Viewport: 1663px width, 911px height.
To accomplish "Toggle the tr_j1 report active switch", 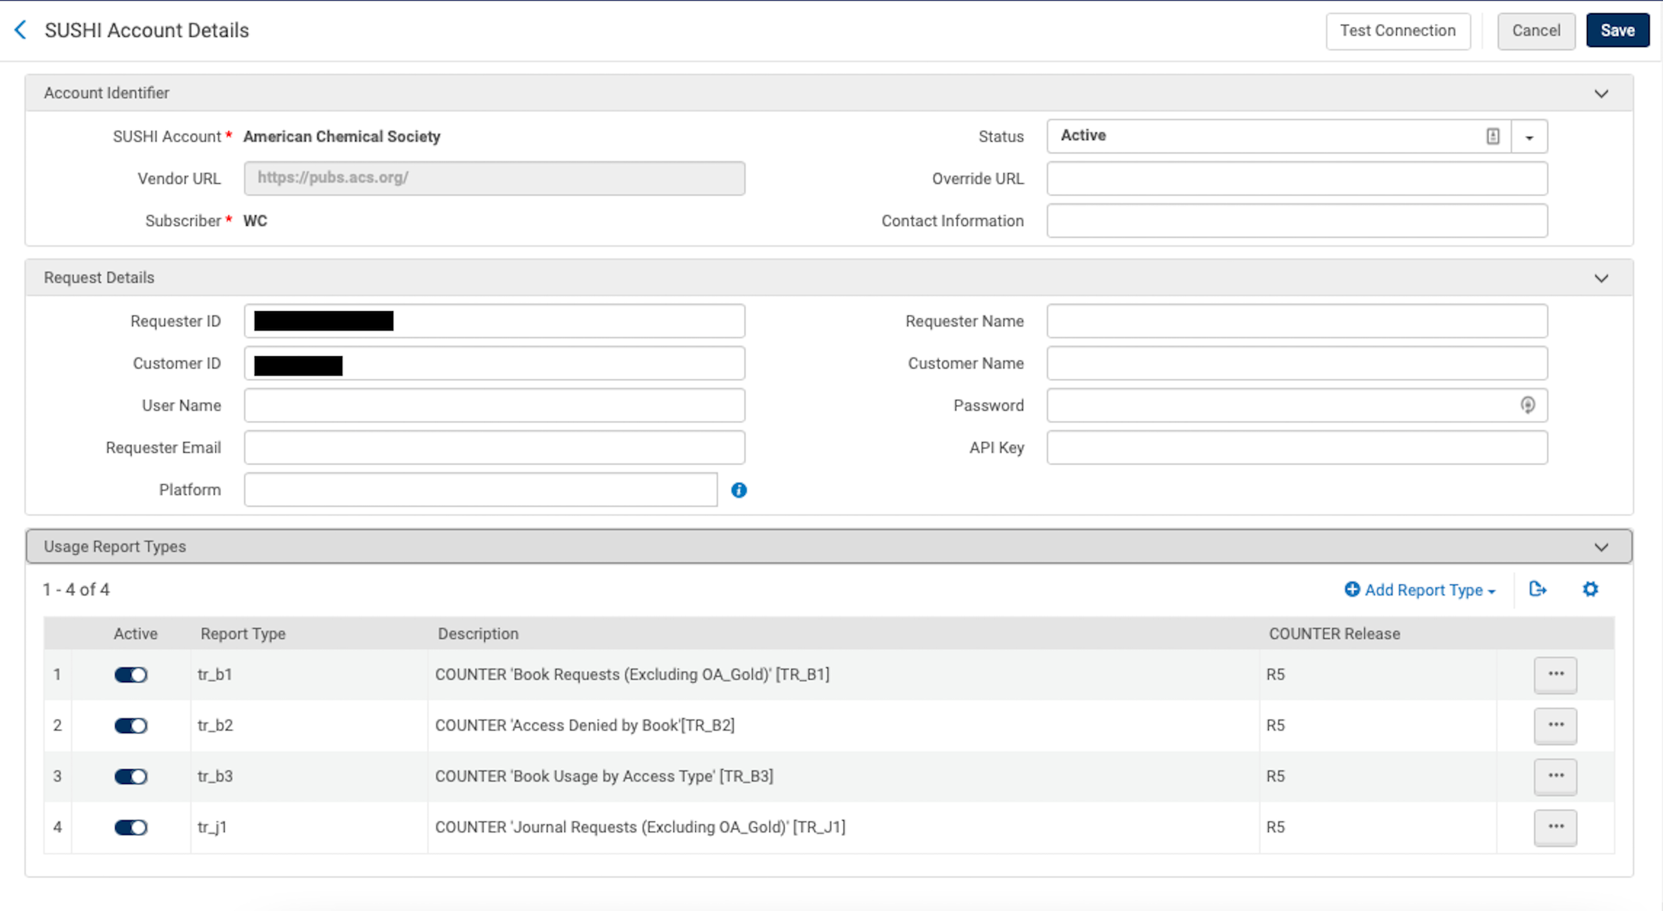I will pos(131,827).
